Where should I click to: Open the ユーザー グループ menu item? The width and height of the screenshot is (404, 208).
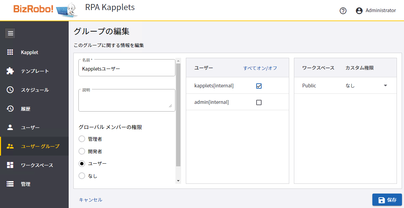(x=34, y=146)
